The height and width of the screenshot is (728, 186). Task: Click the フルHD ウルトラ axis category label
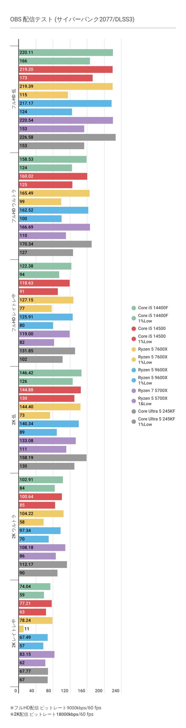[x=14, y=206]
